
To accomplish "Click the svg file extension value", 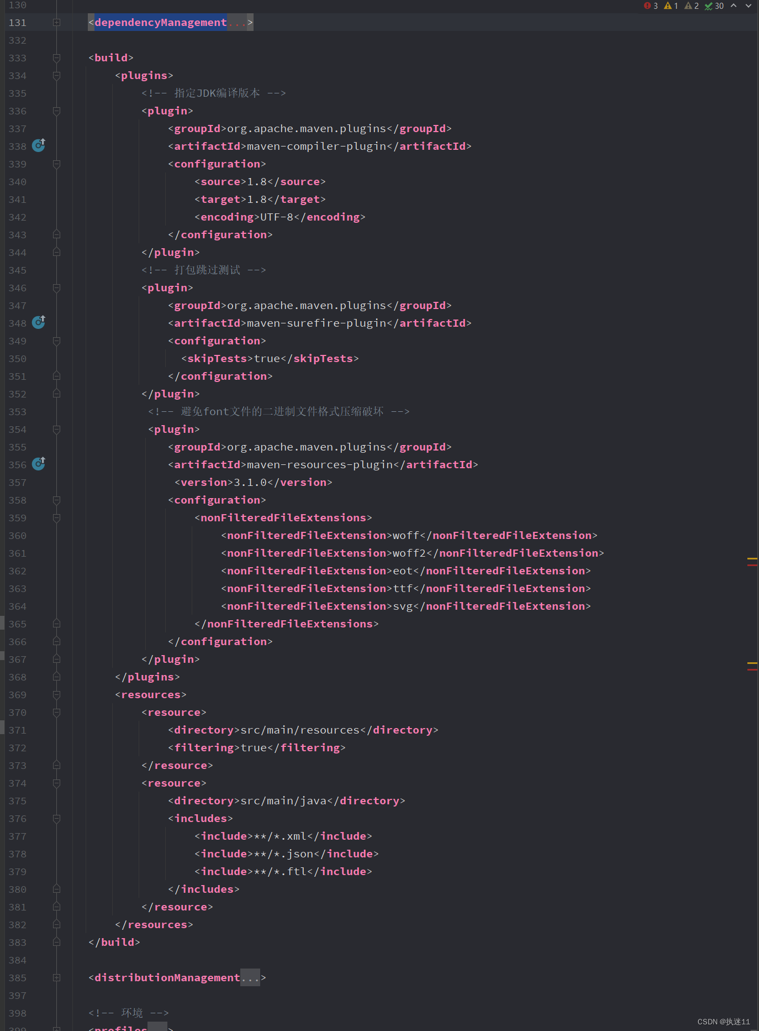I will (x=403, y=606).
